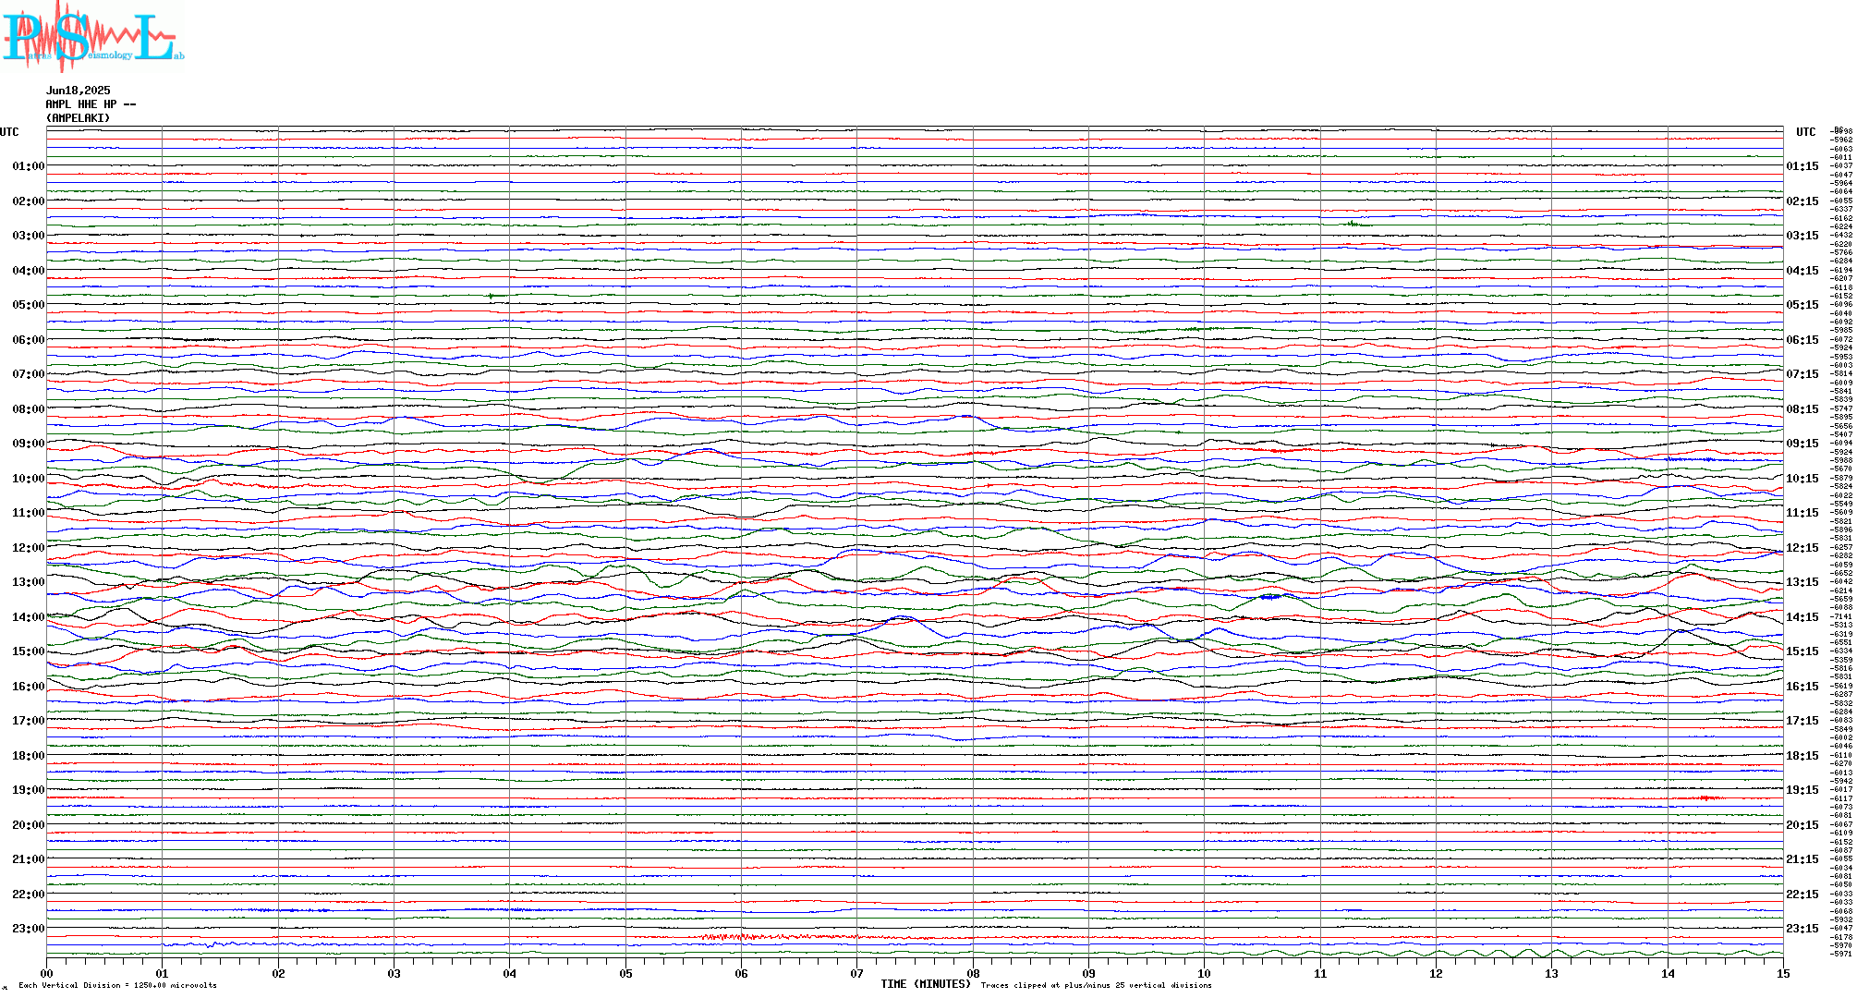Click the TIME (MINUTES) axis title
This screenshot has width=1857, height=998.
click(x=926, y=984)
